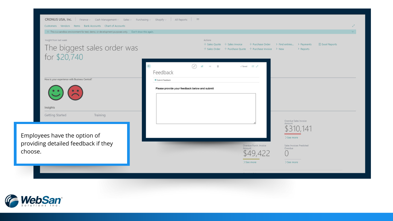Screen dimensions: 393x221
Task: Click the trash delete icon in Feedback dialog
Action: click(218, 66)
